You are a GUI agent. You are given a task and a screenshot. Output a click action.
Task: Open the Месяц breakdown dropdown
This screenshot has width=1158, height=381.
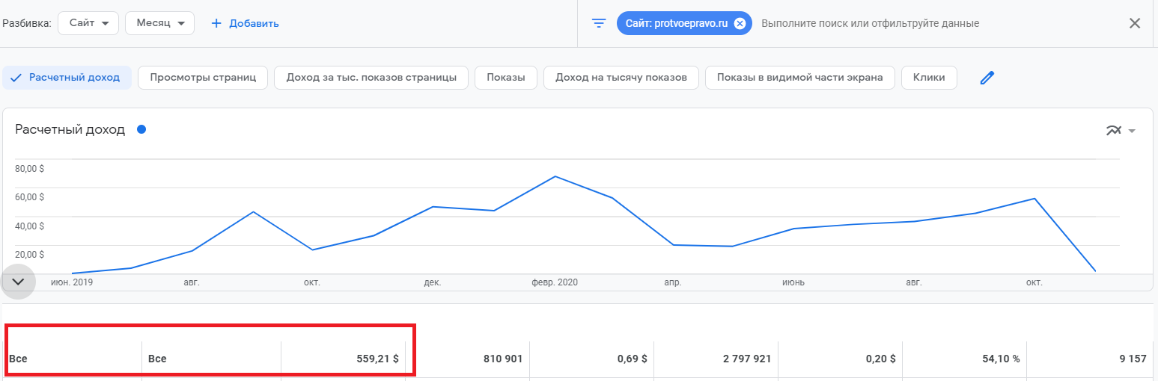point(159,23)
